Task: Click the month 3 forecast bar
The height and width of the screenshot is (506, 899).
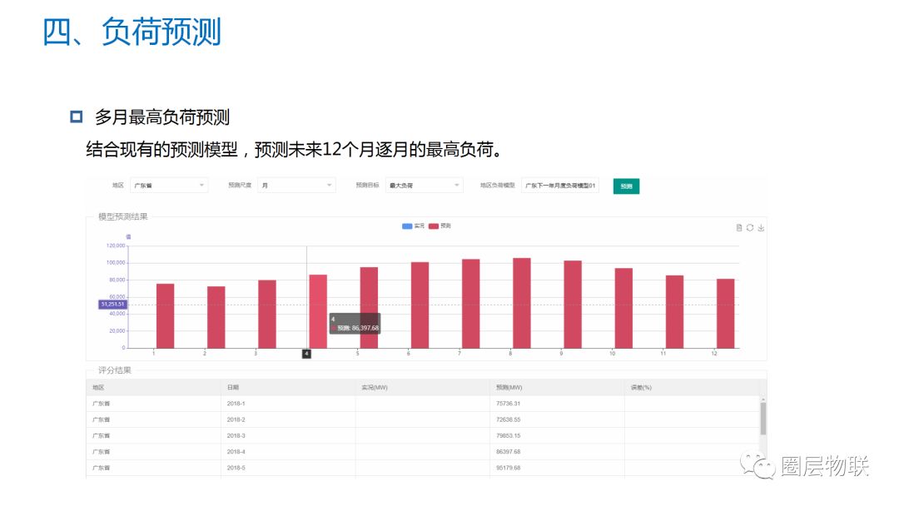Action: (267, 314)
